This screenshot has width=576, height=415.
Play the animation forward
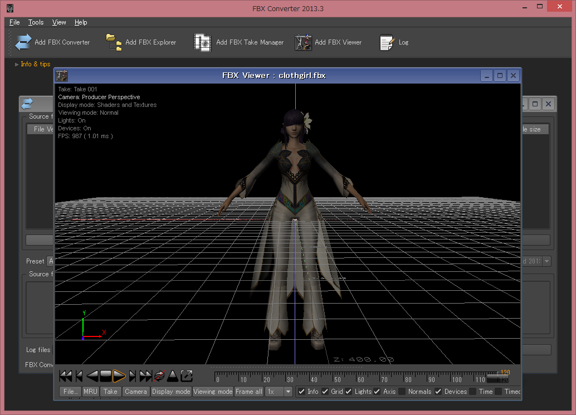tap(119, 375)
